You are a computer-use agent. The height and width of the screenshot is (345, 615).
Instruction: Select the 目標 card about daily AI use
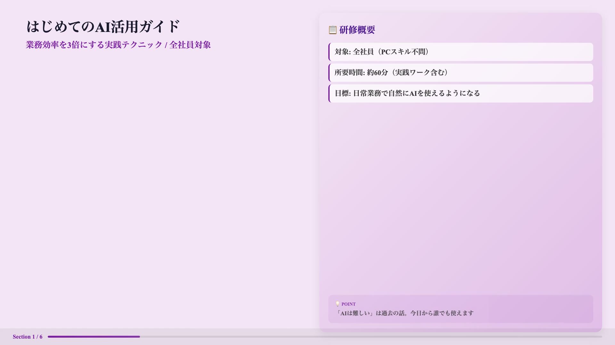[461, 93]
